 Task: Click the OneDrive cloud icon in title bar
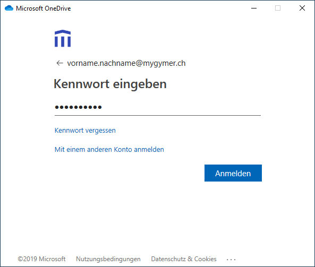coord(9,8)
